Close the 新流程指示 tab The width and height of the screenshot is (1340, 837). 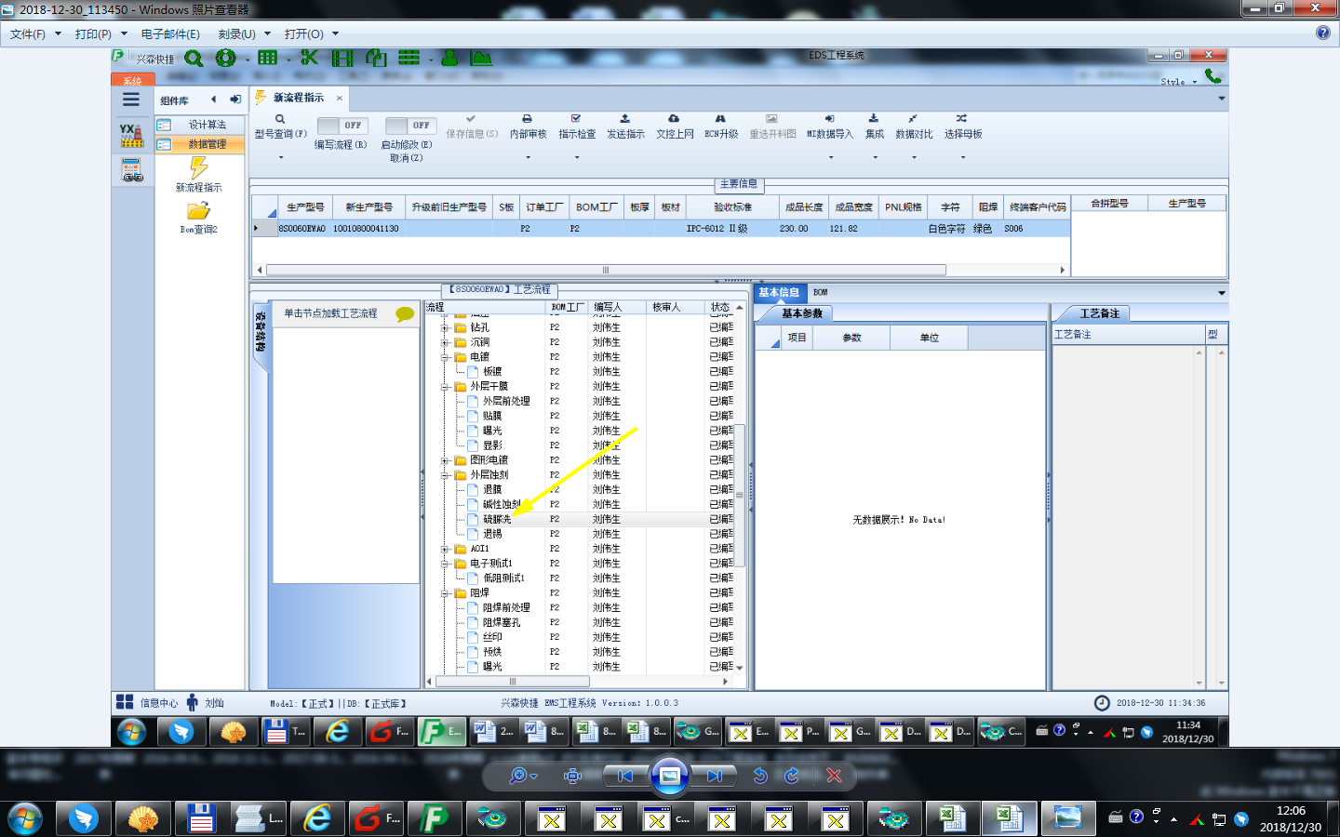pos(340,98)
